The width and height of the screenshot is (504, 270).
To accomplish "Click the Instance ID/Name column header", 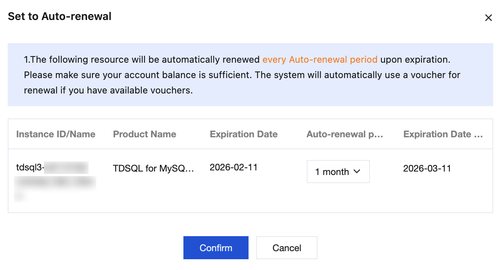I will click(55, 134).
